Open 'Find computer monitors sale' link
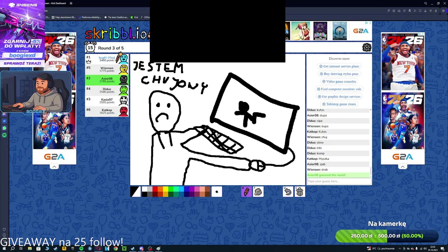 click(x=339, y=89)
